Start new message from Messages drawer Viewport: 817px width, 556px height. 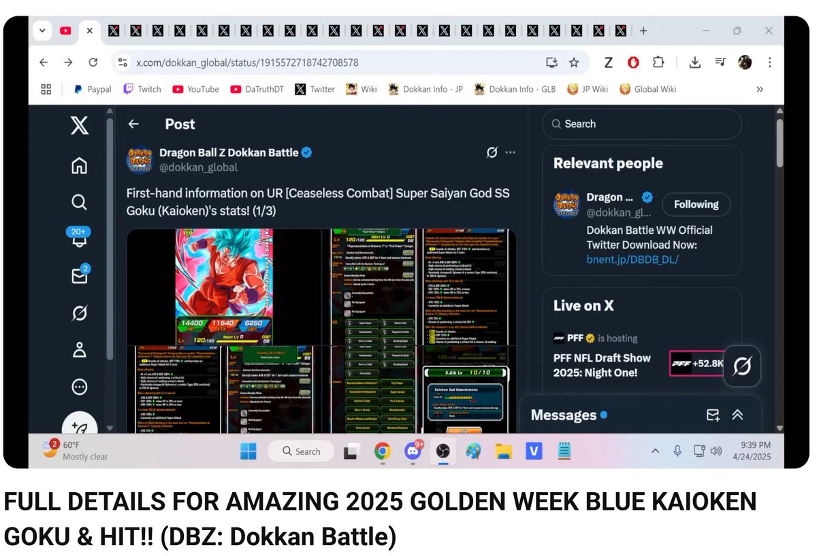[x=713, y=415]
